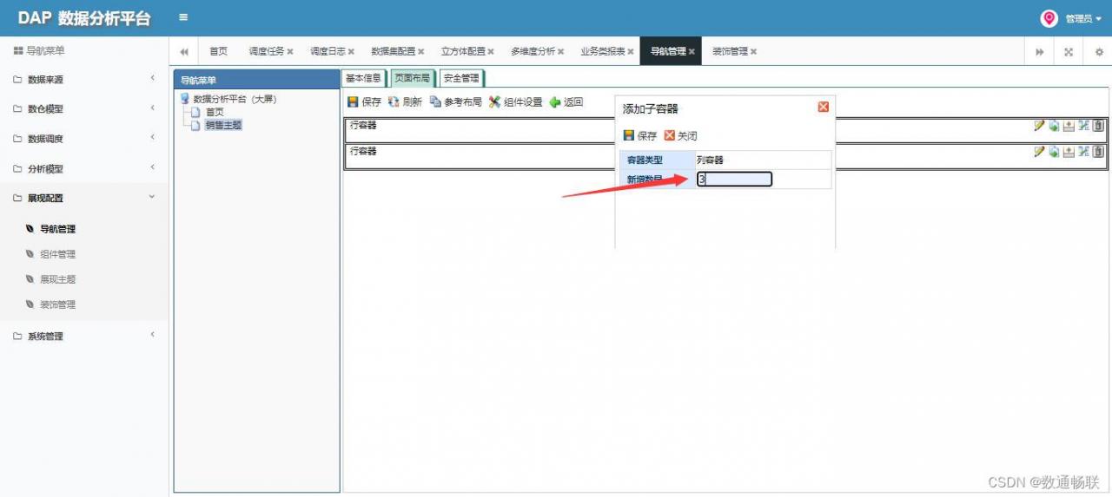1112x497 pixels.
Task: Switch to the 安全管理 sub-tab
Action: point(460,78)
